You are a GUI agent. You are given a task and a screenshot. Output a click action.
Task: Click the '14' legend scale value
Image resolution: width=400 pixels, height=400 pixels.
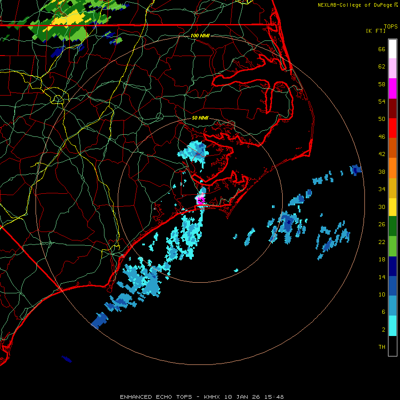coord(382,277)
